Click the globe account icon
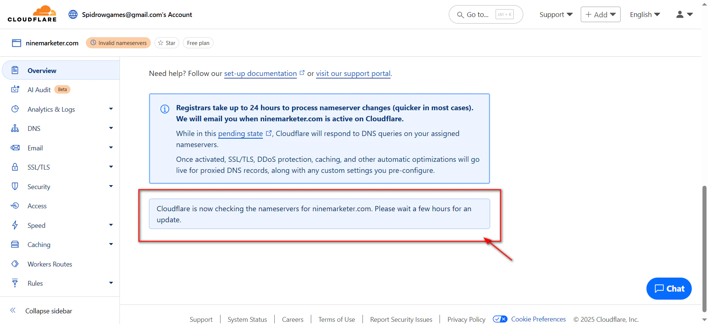Screen dimensions: 708x324 [73, 14]
